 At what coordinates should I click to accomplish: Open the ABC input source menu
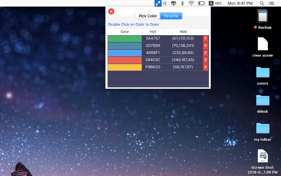(x=215, y=3)
